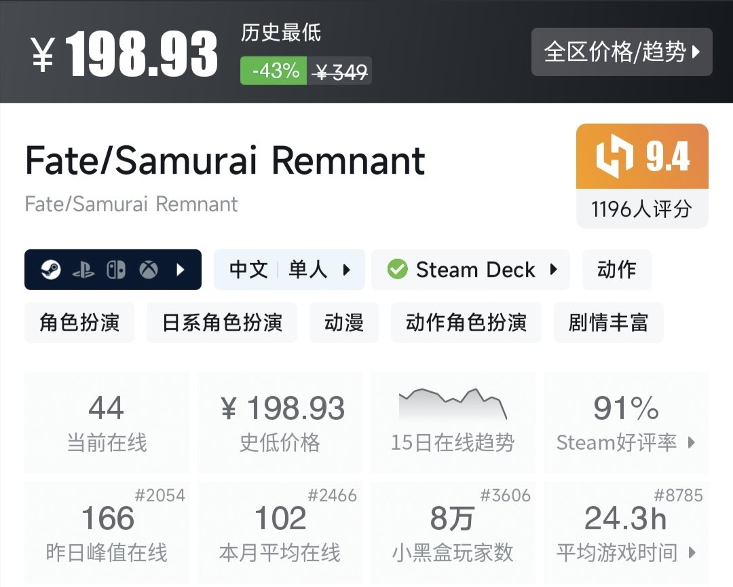Click the Xbox platform icon
The height and width of the screenshot is (587, 733).
pos(149,270)
